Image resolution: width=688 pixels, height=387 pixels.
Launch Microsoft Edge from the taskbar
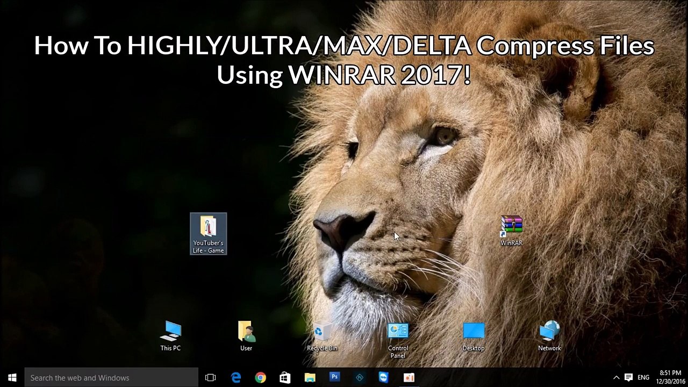click(236, 377)
